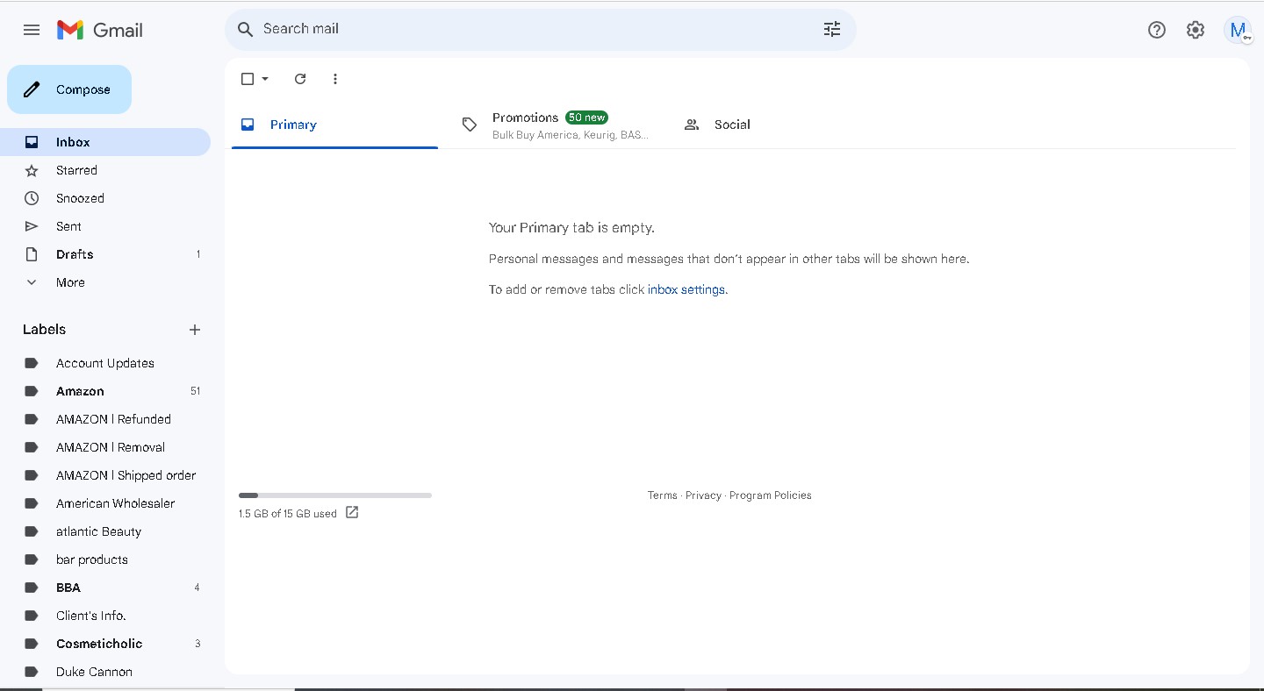Show search options filter icon

coord(832,29)
